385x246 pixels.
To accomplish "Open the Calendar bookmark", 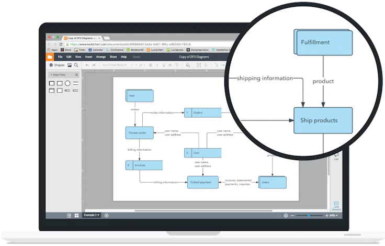I will pyautogui.click(x=96, y=50).
